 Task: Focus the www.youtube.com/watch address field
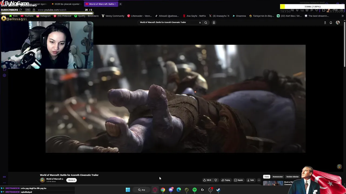52,10
